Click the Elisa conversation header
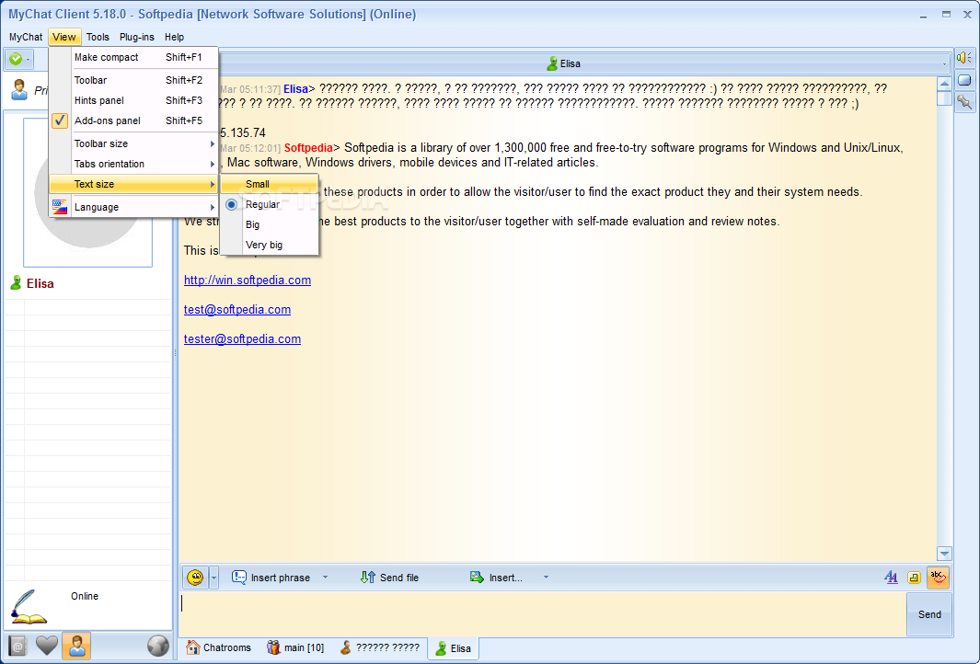980x664 pixels. coord(564,63)
